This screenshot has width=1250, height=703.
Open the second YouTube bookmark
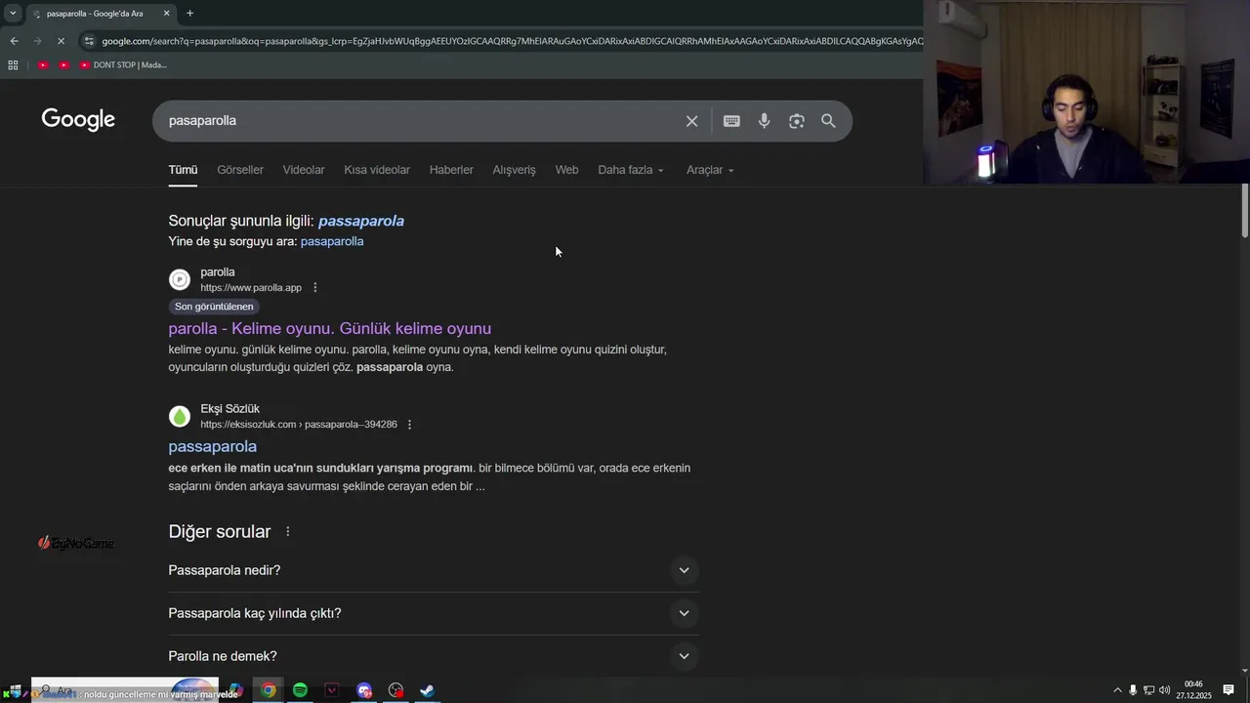pyautogui.click(x=63, y=65)
